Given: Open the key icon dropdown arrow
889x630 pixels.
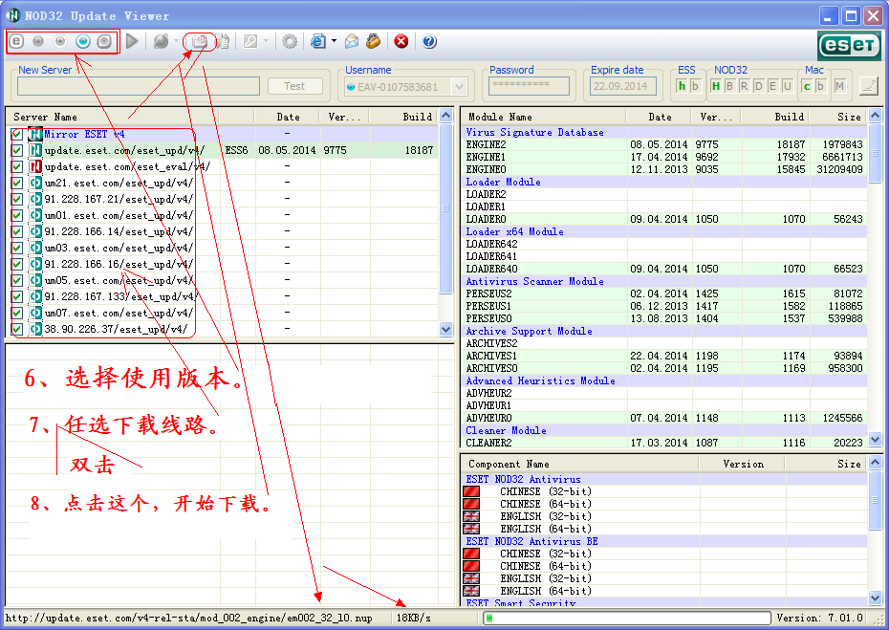Looking at the screenshot, I should pos(266,41).
